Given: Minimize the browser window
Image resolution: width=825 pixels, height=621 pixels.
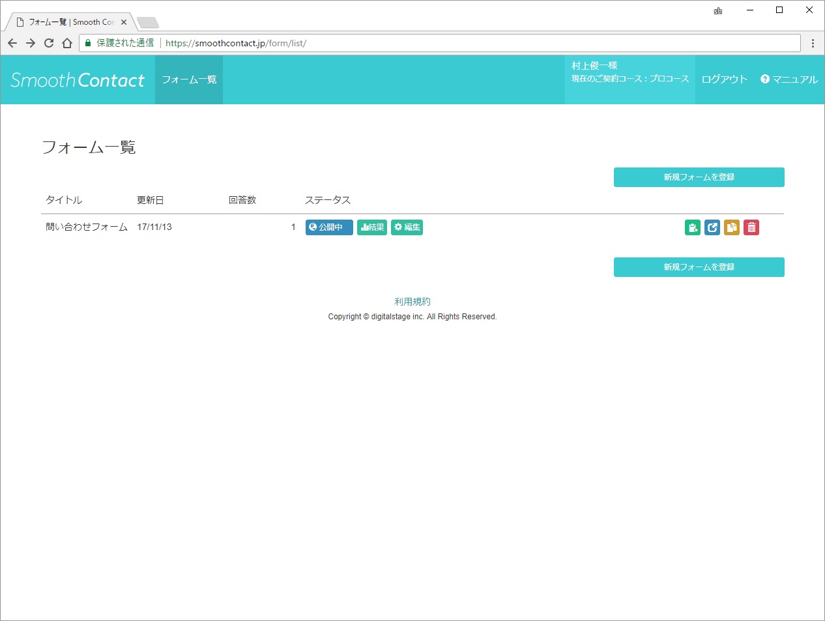Looking at the screenshot, I should [750, 10].
